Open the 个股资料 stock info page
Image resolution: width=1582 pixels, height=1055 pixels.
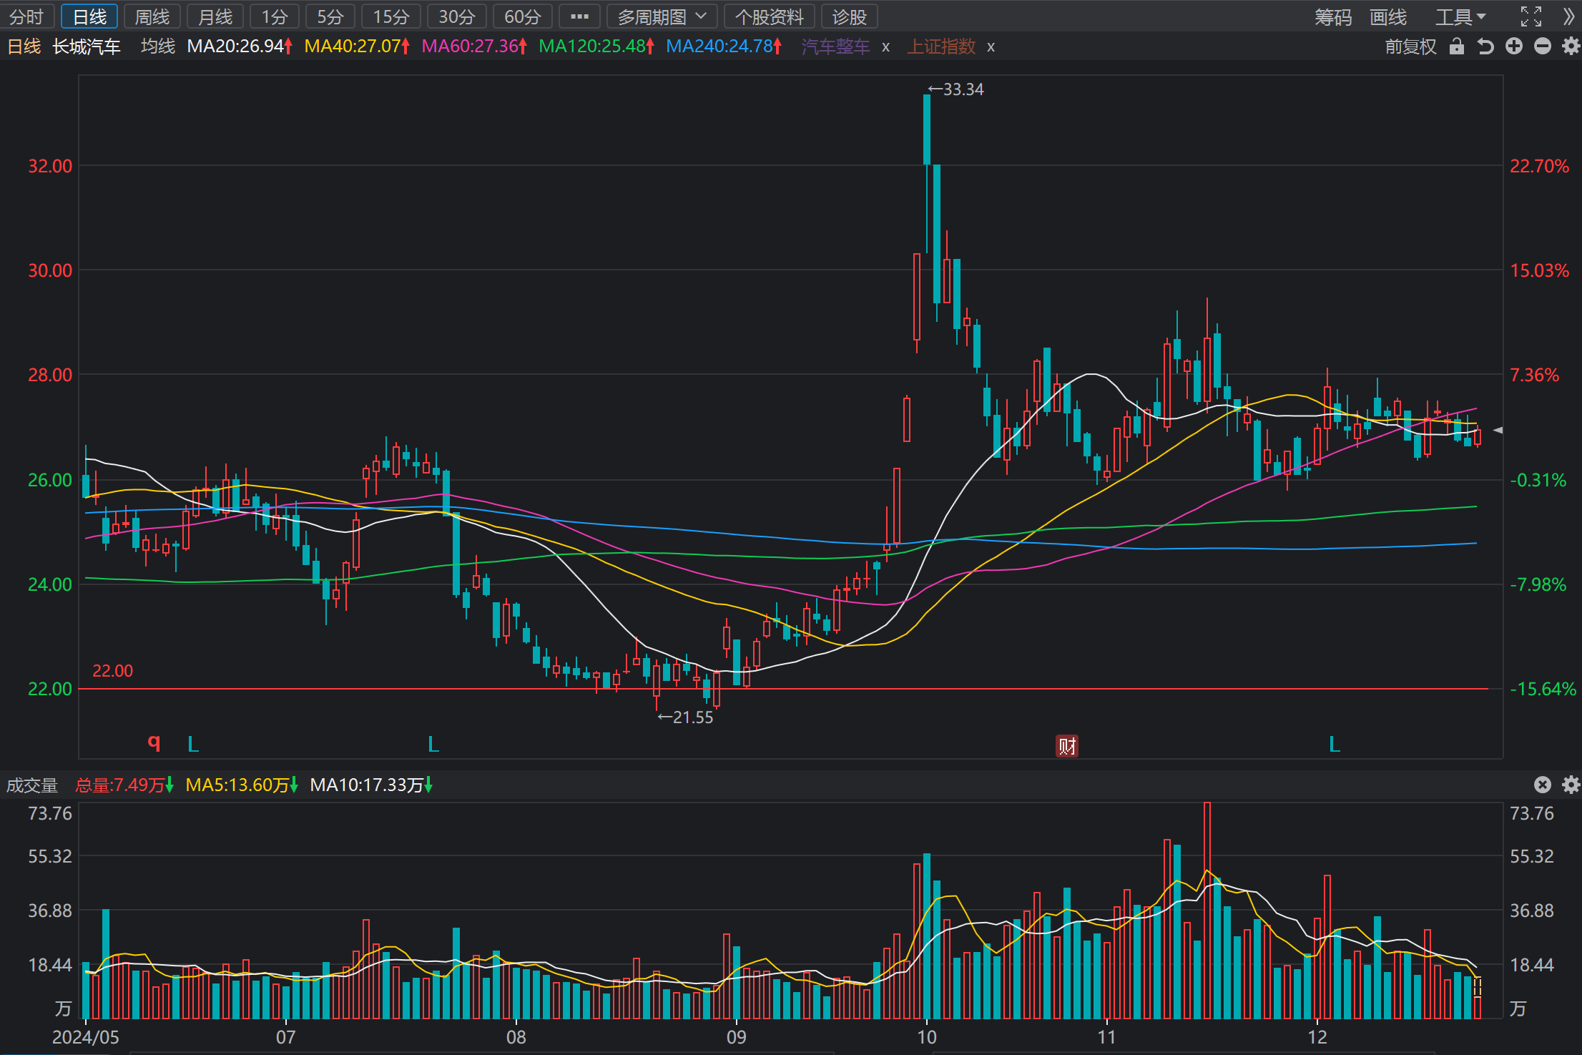click(x=769, y=16)
